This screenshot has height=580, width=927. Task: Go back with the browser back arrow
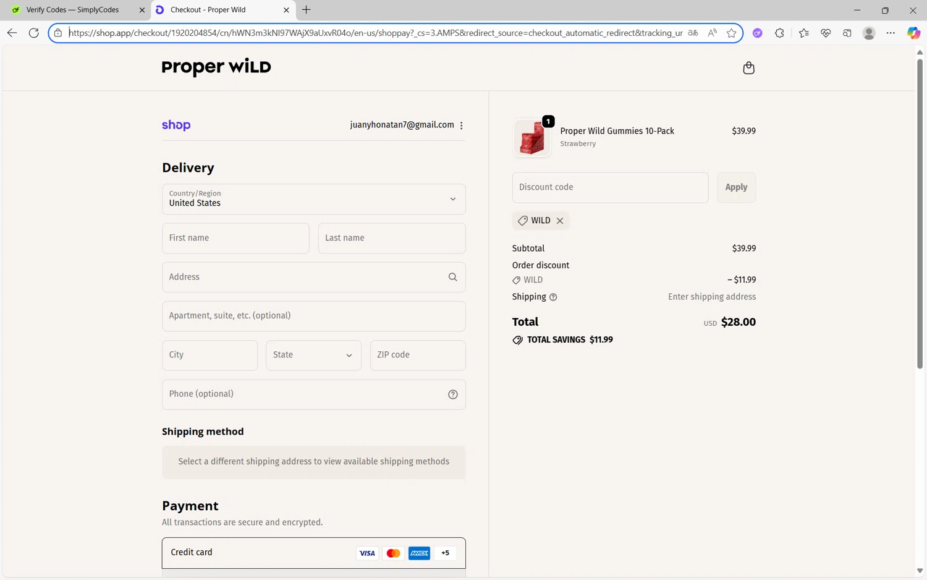click(x=12, y=33)
